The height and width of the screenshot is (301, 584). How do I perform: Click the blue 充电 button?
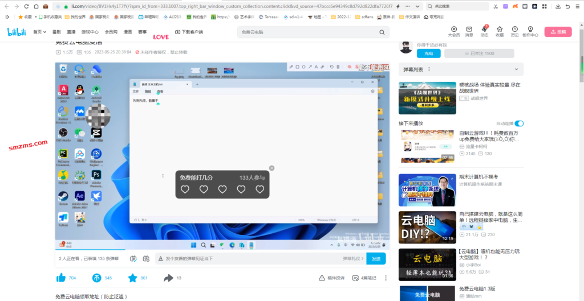pyautogui.click(x=429, y=53)
